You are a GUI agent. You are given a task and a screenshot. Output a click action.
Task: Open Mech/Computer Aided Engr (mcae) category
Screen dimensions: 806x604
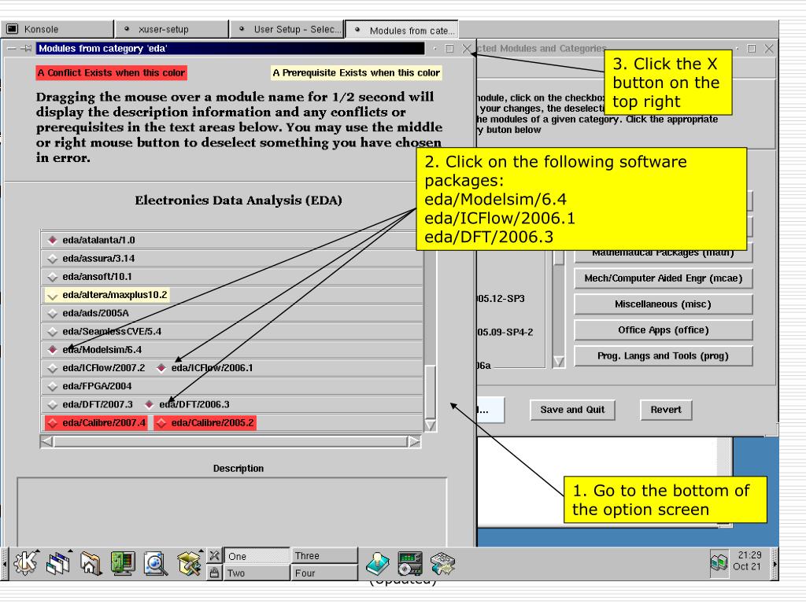(663, 278)
